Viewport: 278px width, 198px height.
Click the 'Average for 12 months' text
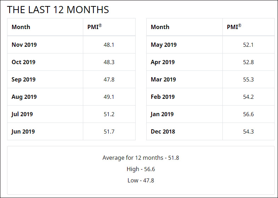[x=141, y=158]
